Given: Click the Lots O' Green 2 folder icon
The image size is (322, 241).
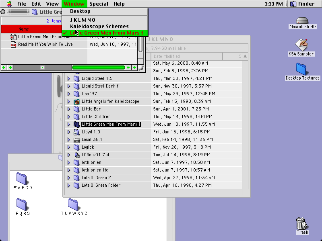Looking at the screenshot, I should coord(76,178).
